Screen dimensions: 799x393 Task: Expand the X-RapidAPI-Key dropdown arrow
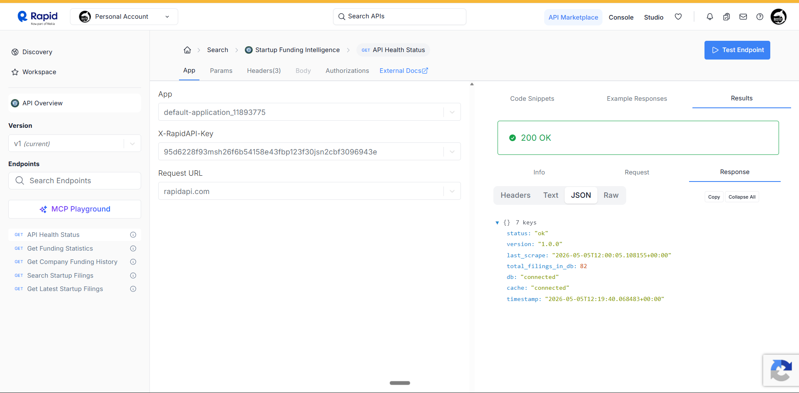click(x=452, y=152)
